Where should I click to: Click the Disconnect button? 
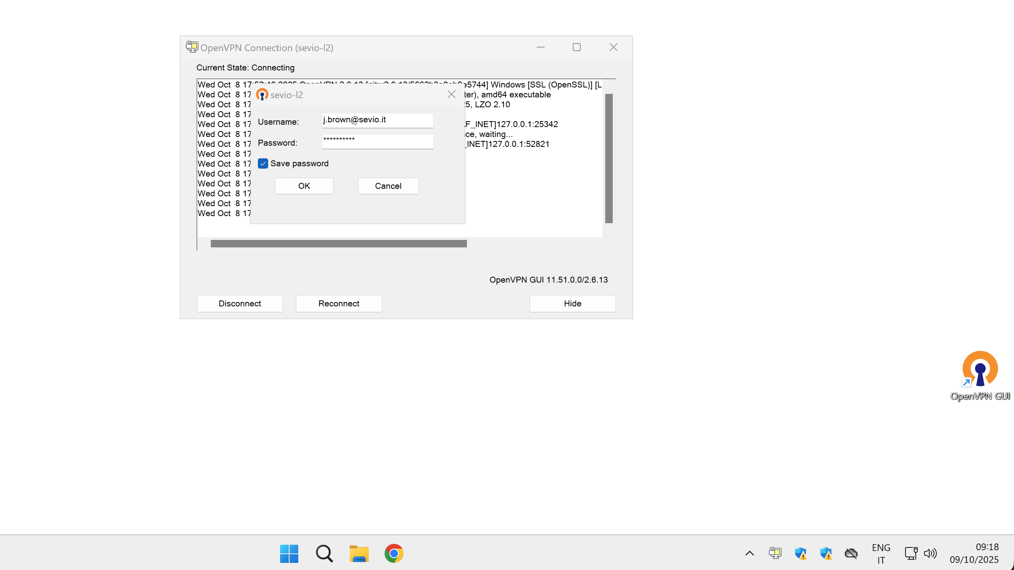click(x=240, y=304)
